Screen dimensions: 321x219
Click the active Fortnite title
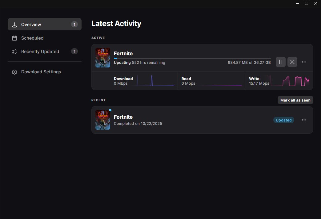tap(123, 53)
